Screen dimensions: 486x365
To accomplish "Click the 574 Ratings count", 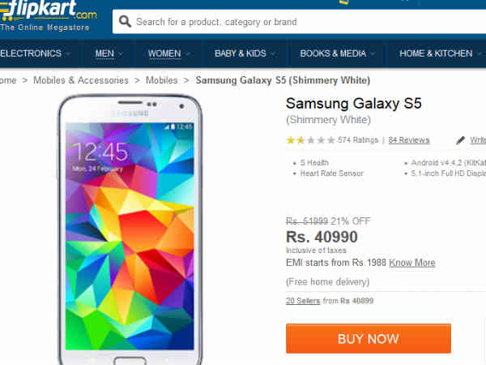I will pyautogui.click(x=358, y=140).
